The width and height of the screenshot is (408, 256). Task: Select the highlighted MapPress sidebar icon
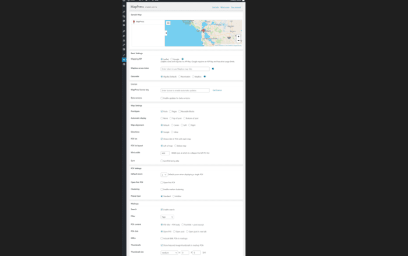124,59
